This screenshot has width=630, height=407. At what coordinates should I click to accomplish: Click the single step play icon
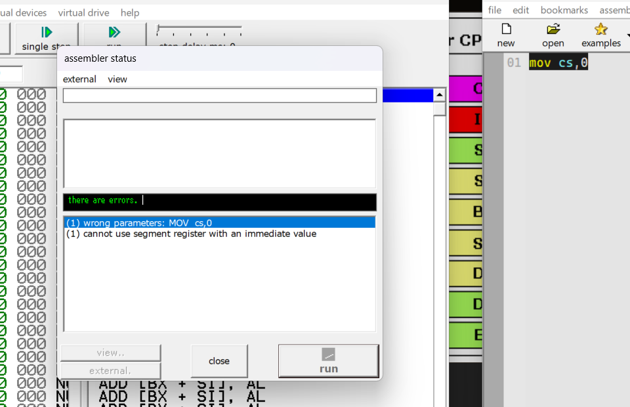point(47,32)
